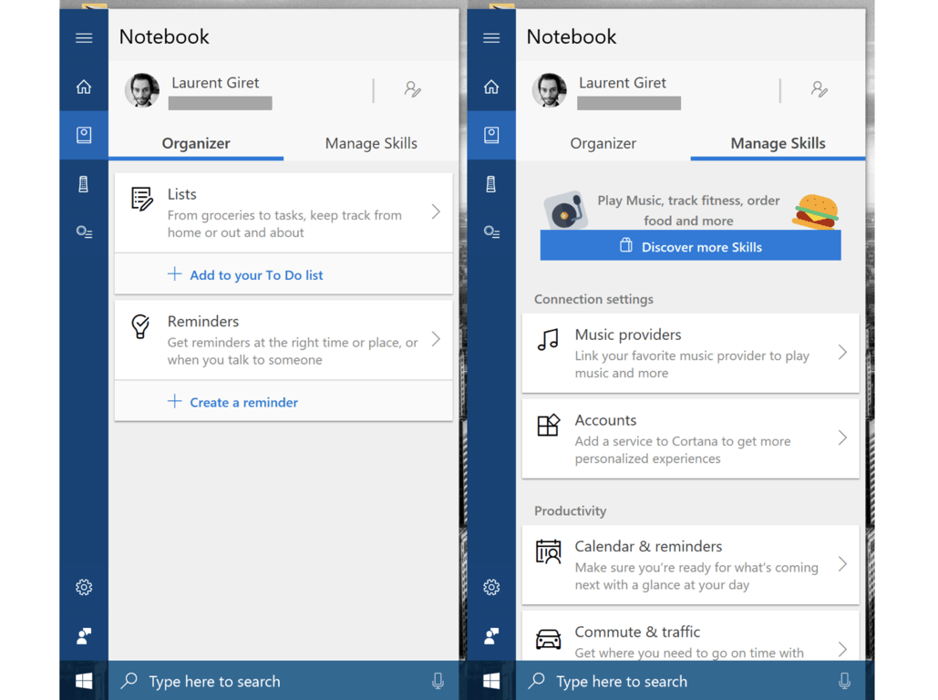The height and width of the screenshot is (700, 938).
Task: Click Commute & traffic car icon
Action: click(548, 639)
